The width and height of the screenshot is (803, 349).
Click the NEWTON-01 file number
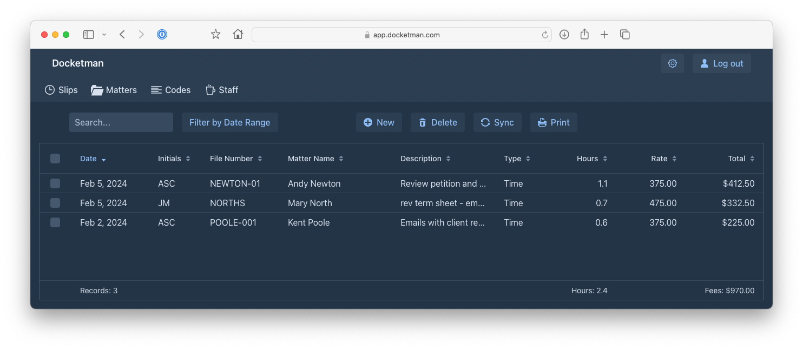(x=235, y=183)
